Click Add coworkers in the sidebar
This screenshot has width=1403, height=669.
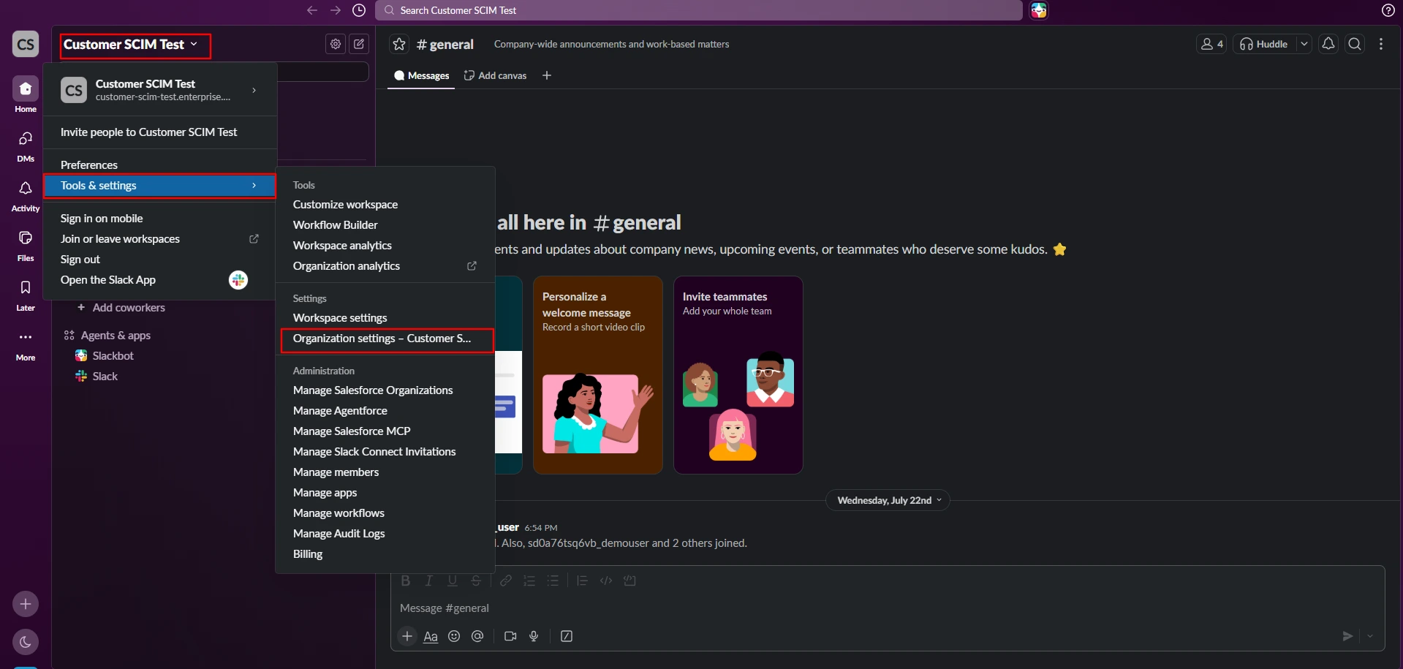(121, 308)
